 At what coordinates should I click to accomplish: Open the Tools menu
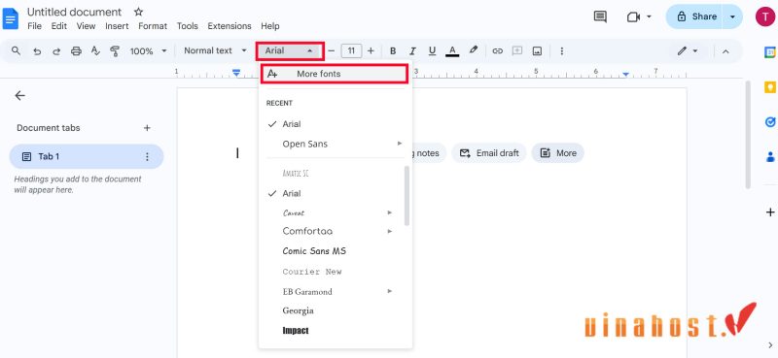click(x=187, y=26)
